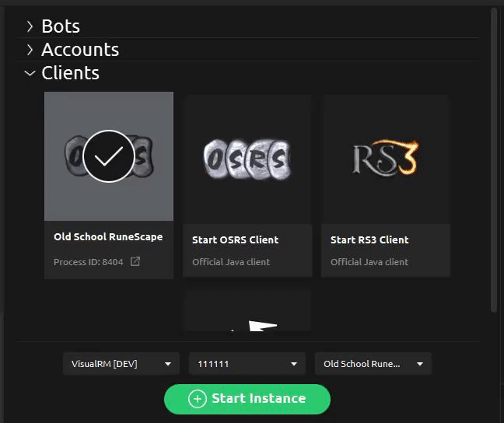This screenshot has height=423, width=504.
Task: Open the VisualRM [DEV] bot dropdown
Action: pyautogui.click(x=121, y=364)
